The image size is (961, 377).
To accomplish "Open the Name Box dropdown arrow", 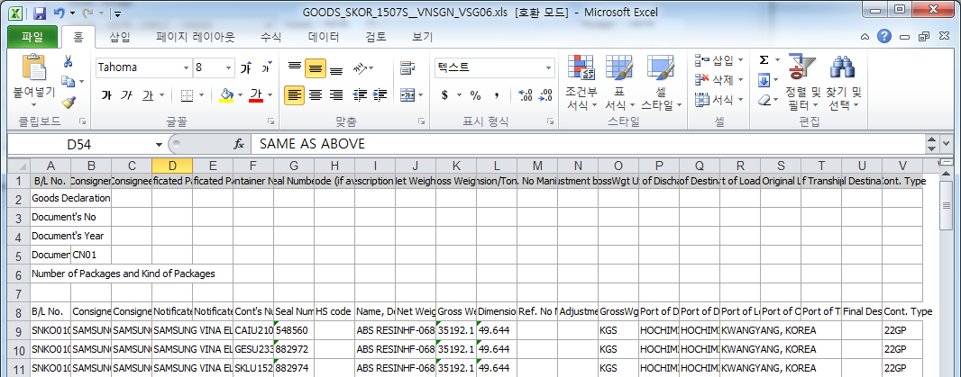I will (x=160, y=145).
